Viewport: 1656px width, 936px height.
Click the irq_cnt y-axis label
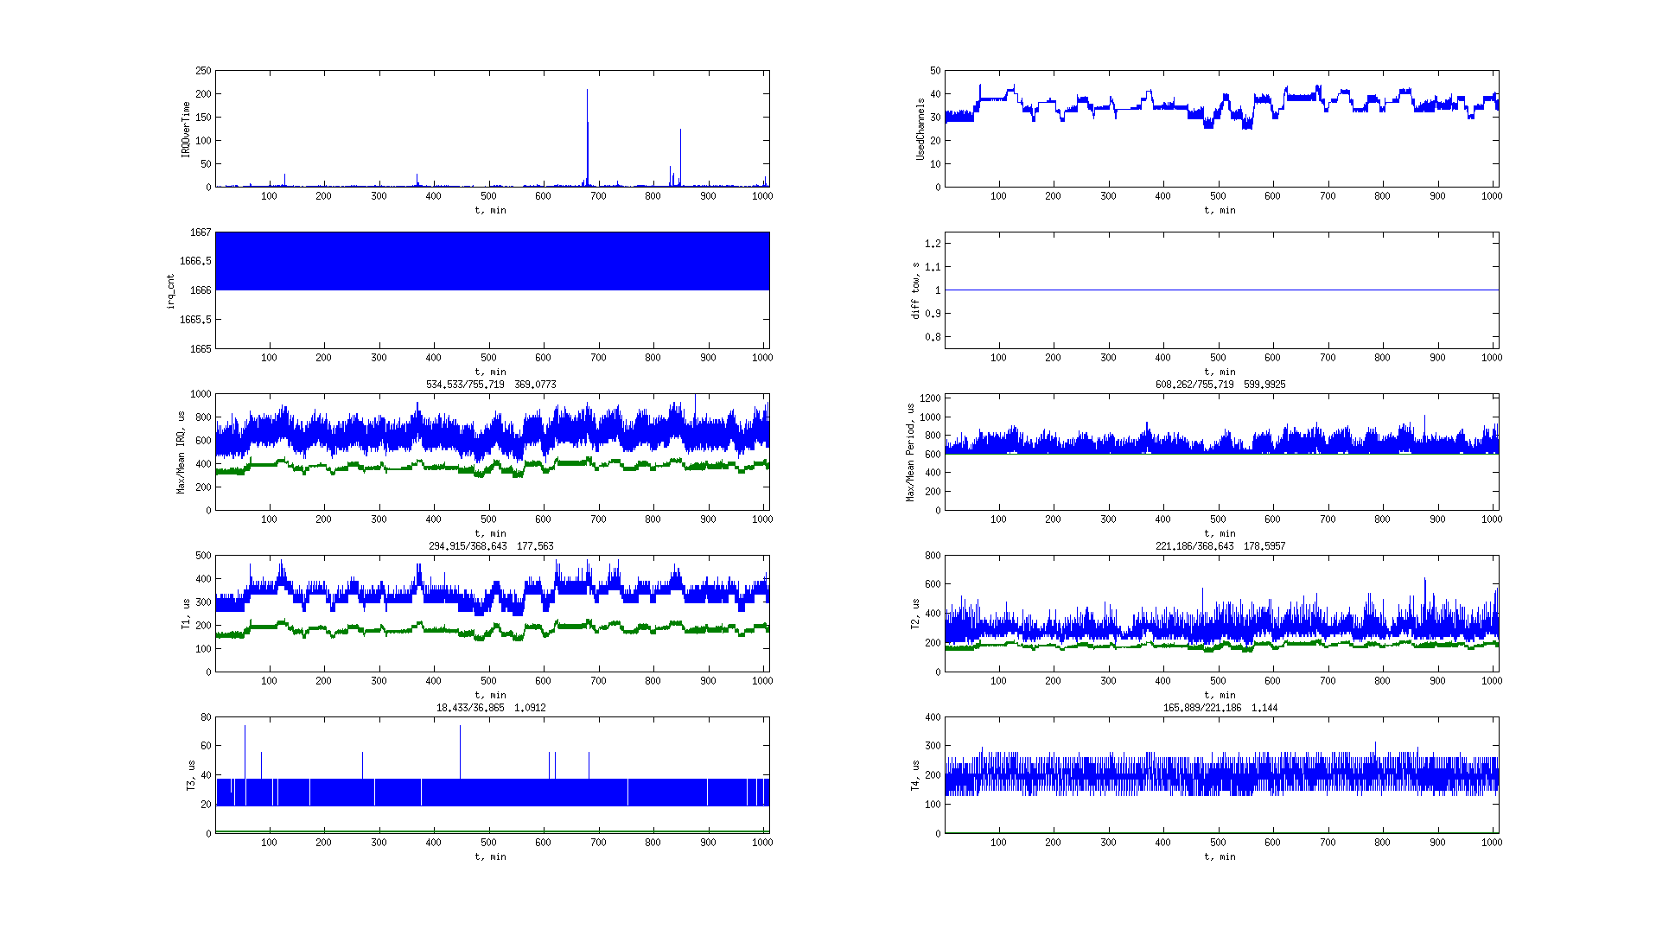(x=170, y=291)
